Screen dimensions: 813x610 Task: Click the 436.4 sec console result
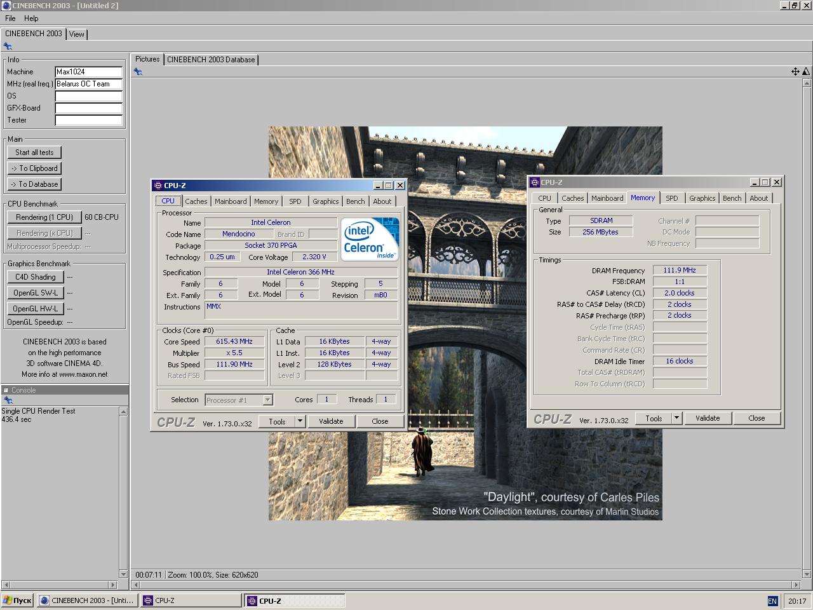click(x=17, y=419)
